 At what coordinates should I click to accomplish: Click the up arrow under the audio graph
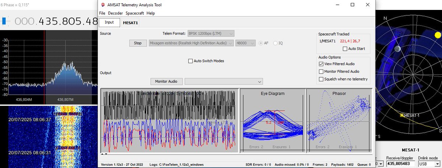coord(102,154)
